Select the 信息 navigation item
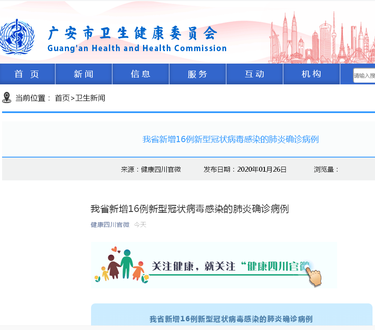 tap(141, 74)
